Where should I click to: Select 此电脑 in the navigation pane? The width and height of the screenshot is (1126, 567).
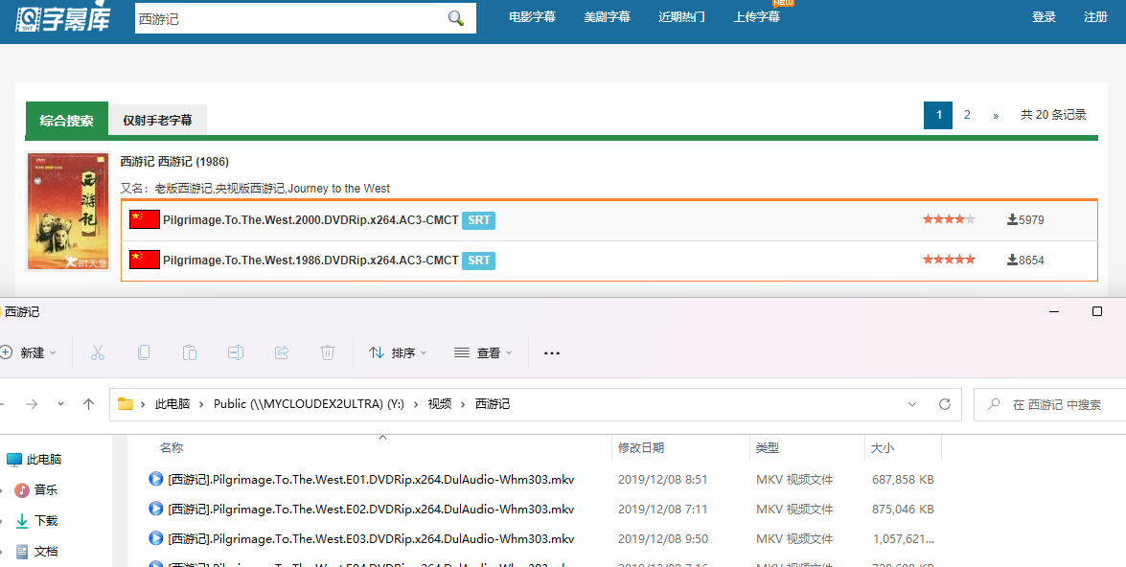point(34,460)
